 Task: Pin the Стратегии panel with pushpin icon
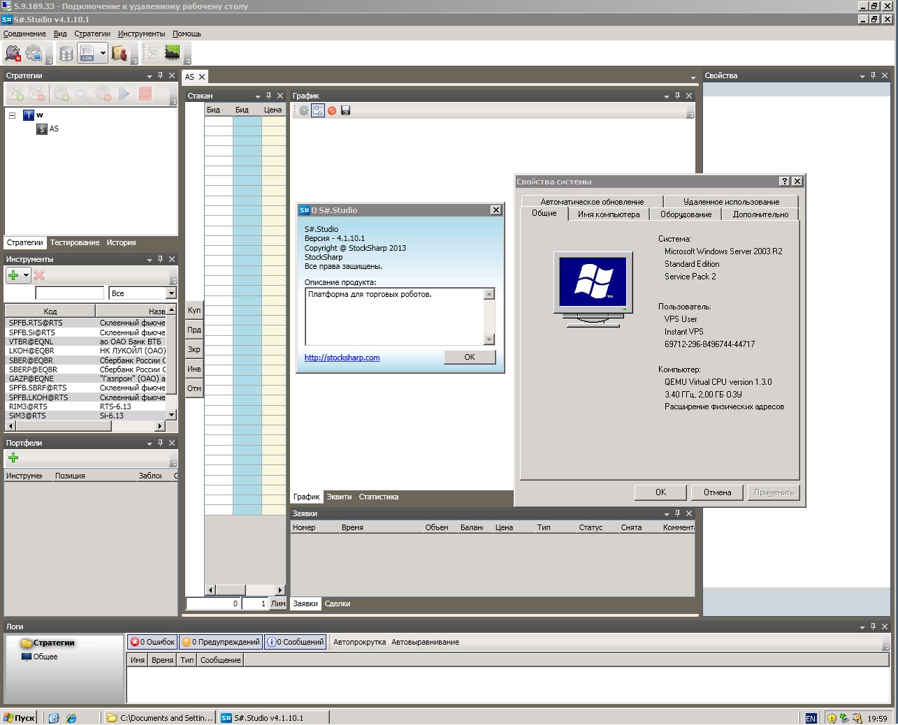coord(160,75)
